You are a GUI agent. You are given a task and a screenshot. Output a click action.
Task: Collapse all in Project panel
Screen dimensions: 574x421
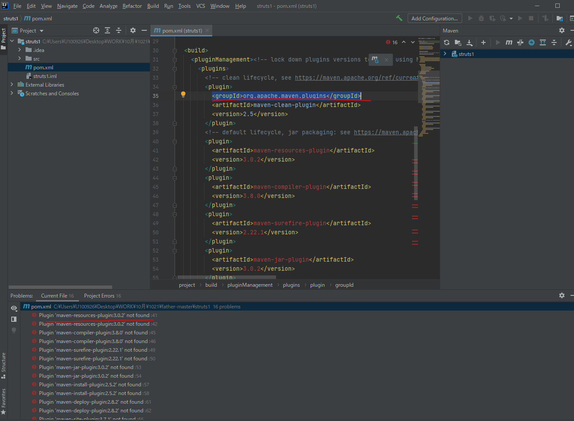click(119, 30)
